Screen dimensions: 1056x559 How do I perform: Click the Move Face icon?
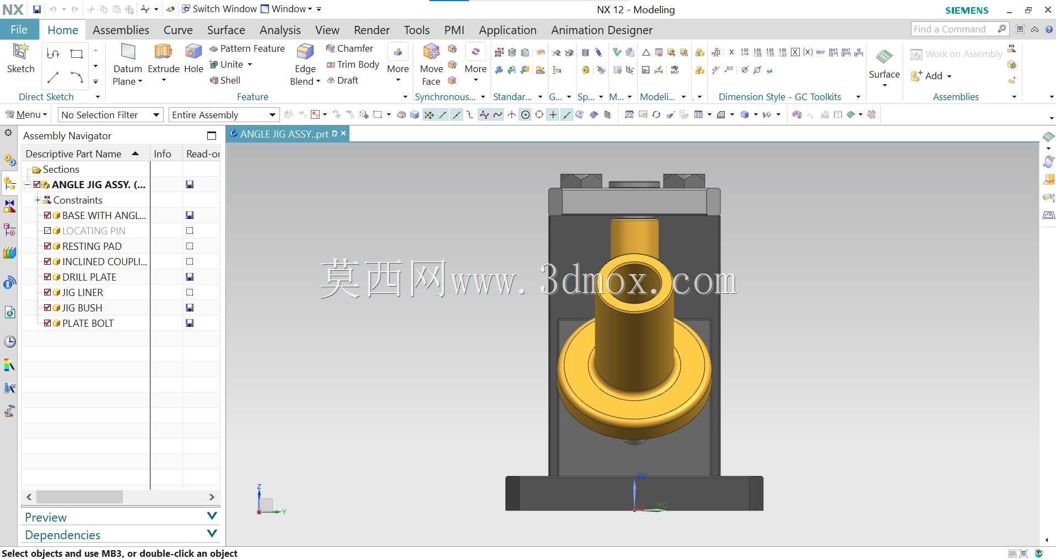point(431,52)
